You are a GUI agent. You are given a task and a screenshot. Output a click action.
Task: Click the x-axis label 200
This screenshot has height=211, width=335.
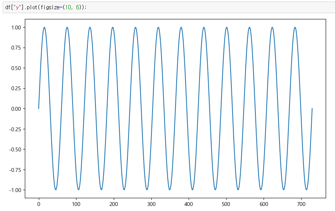point(114,204)
